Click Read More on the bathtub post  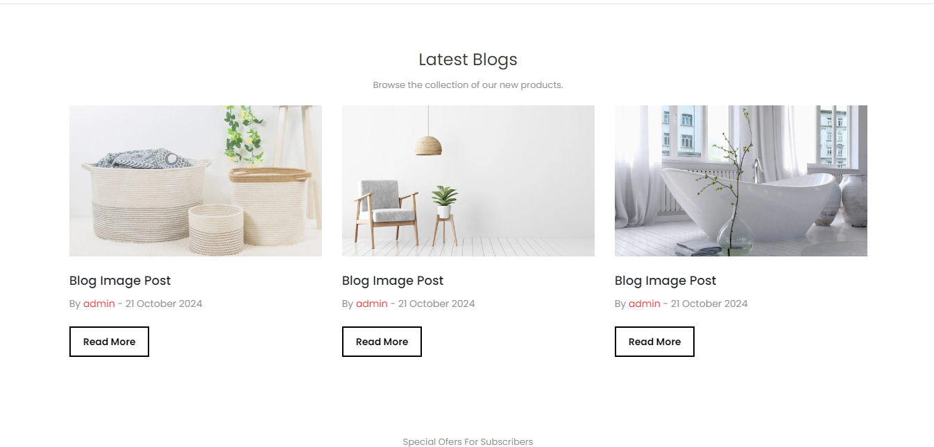point(654,342)
